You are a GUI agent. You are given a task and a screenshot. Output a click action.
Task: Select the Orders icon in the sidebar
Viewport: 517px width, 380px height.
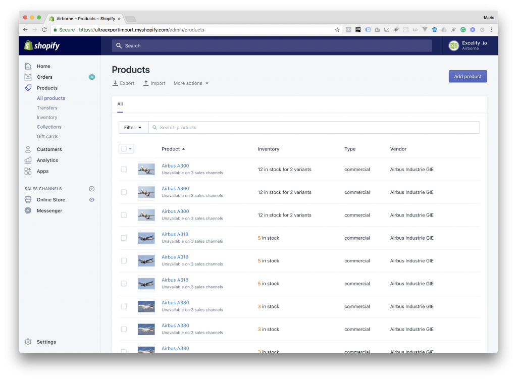29,77
